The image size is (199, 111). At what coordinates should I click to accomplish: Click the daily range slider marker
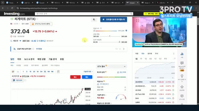(110, 36)
